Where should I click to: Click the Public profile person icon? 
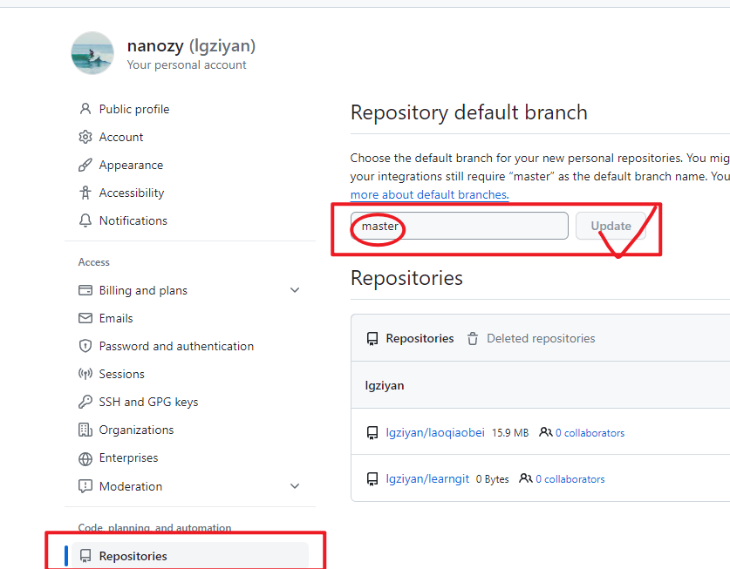click(x=85, y=109)
